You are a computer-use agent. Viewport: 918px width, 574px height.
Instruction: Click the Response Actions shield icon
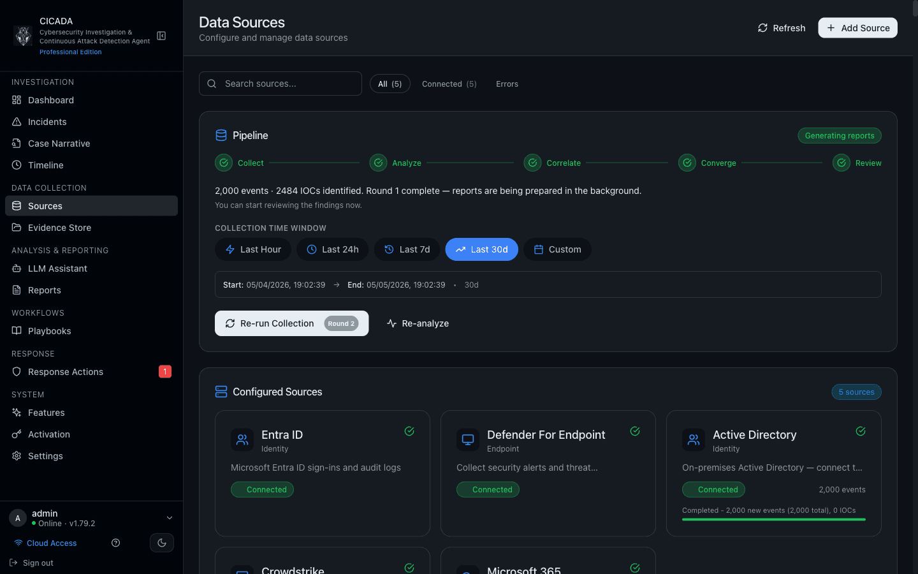click(x=17, y=372)
